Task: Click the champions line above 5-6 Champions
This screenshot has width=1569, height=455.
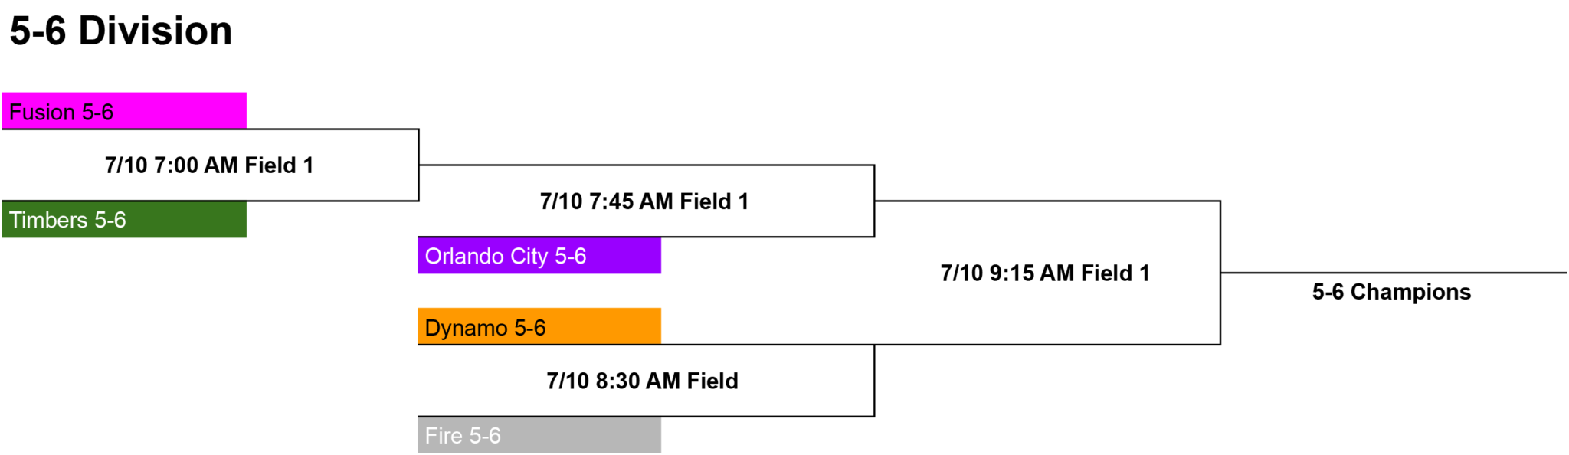Action: click(x=1394, y=273)
